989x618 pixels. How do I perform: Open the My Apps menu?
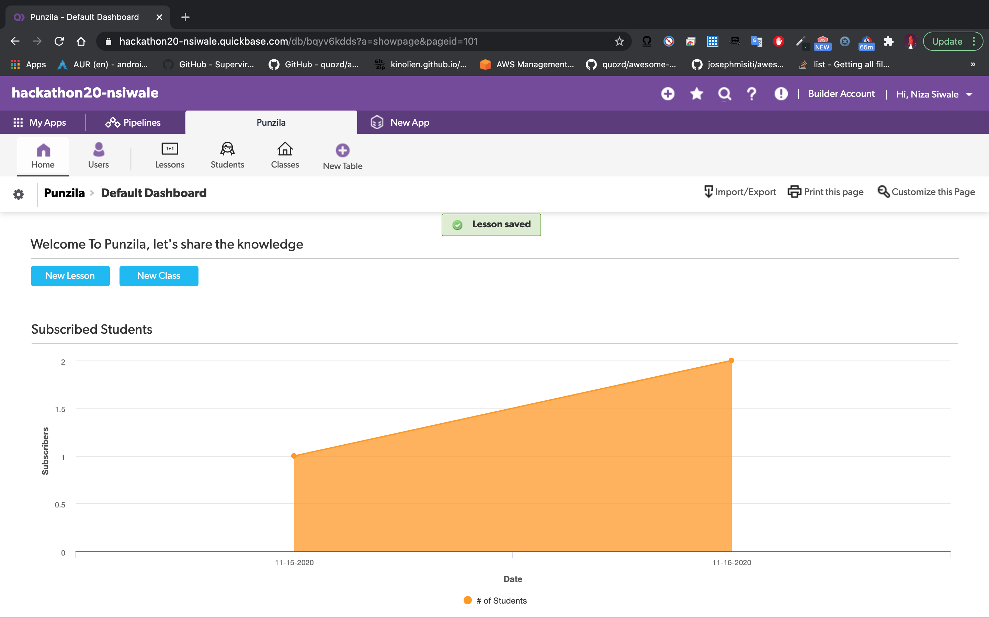pyautogui.click(x=40, y=123)
